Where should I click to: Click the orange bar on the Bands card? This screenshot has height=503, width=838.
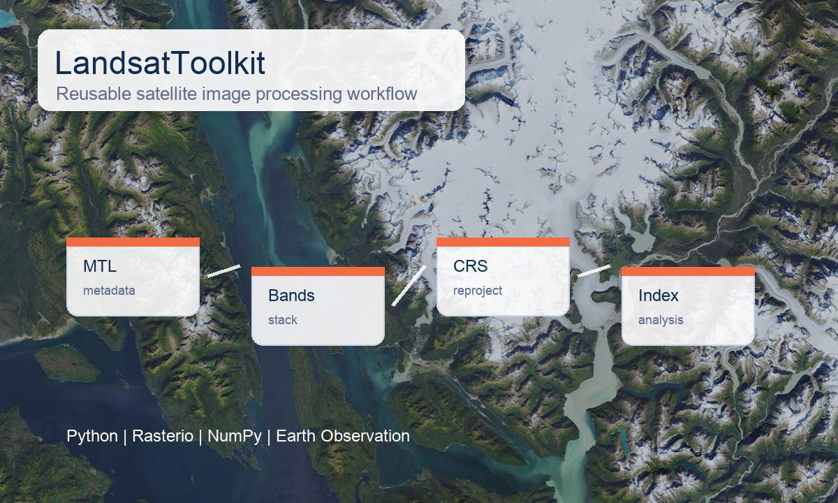click(x=318, y=272)
